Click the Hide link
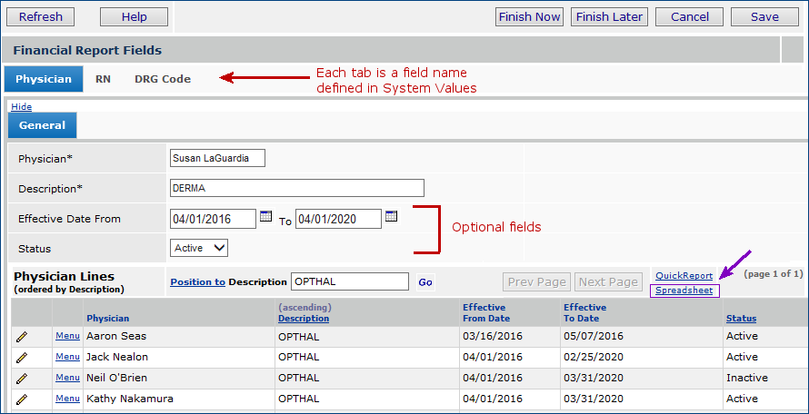Viewport: 809px width, 414px height. tap(21, 106)
